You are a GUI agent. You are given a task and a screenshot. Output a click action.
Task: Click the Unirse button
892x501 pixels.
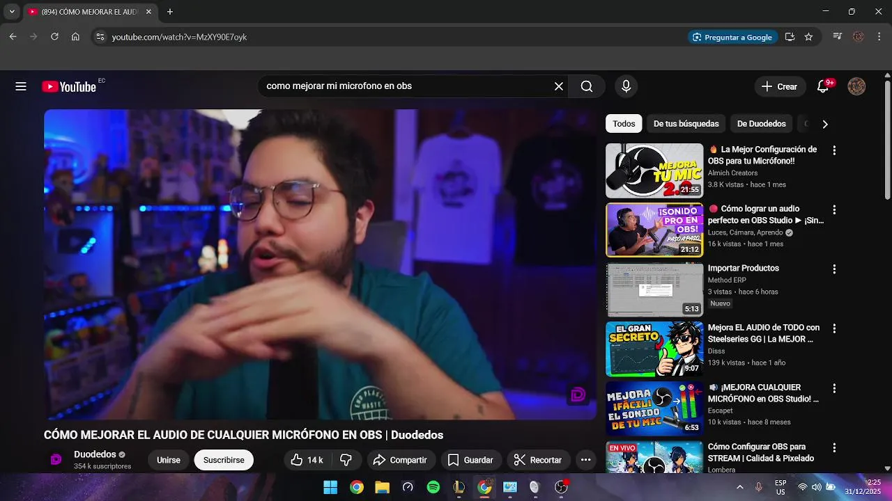point(168,460)
